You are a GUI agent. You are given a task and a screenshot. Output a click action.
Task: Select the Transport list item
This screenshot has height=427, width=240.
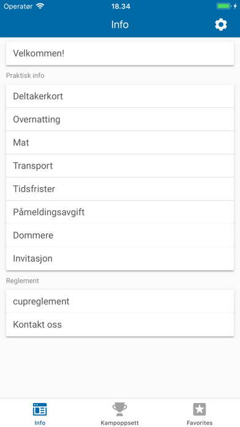coord(120,166)
